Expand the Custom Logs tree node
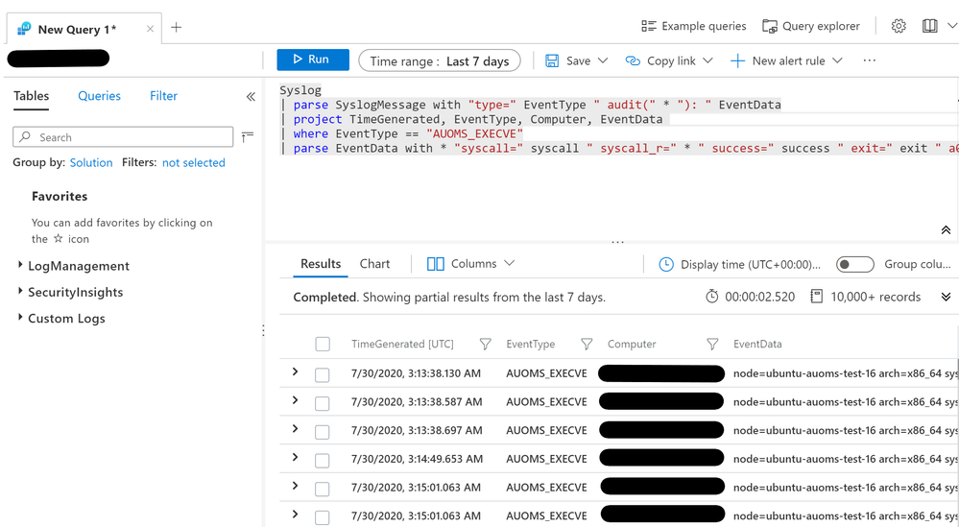 point(20,318)
